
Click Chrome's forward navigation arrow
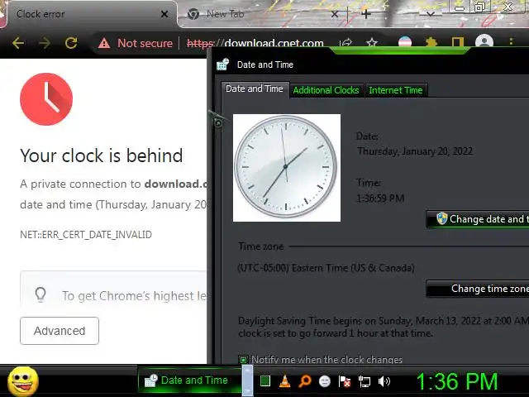point(44,43)
